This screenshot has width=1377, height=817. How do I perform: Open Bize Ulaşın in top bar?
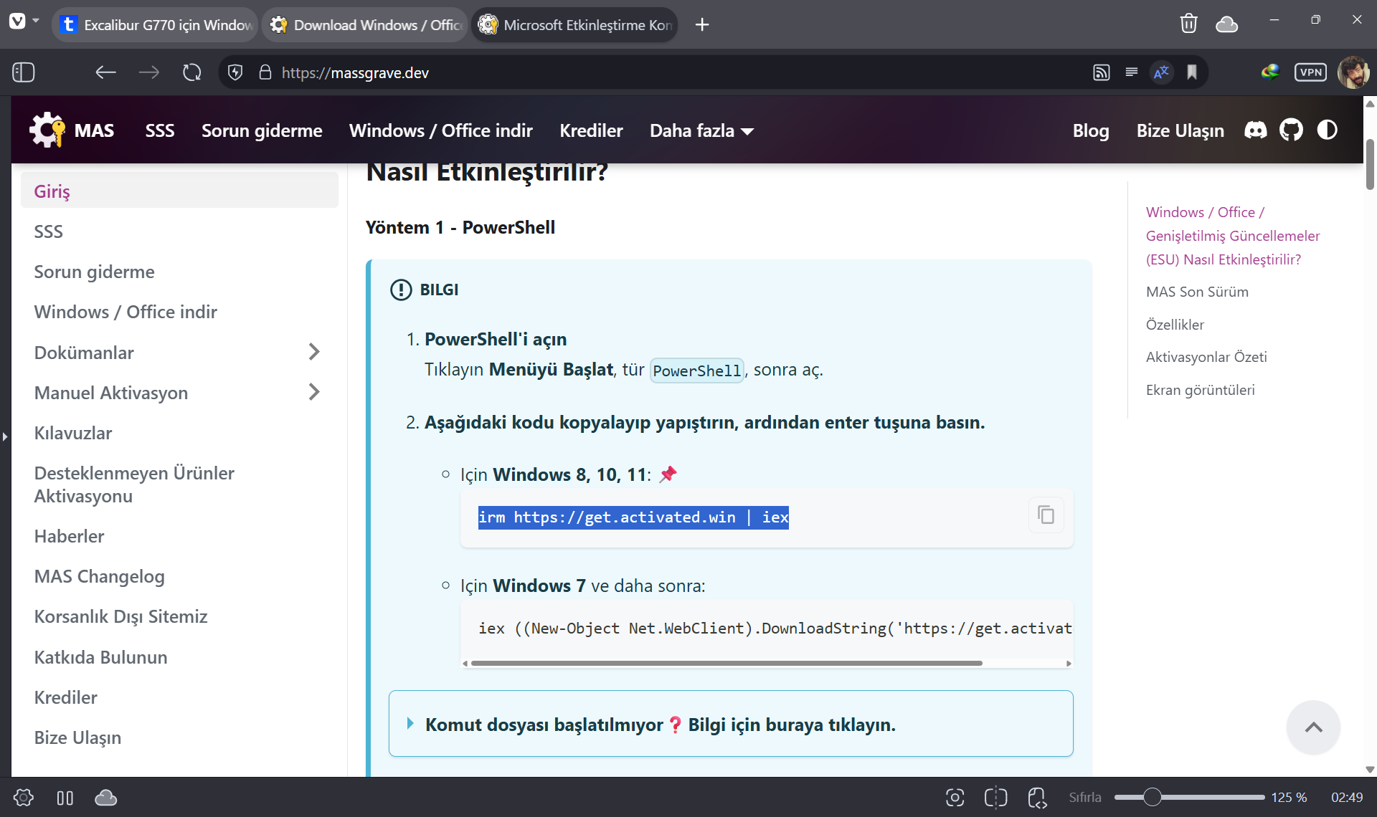(1180, 130)
